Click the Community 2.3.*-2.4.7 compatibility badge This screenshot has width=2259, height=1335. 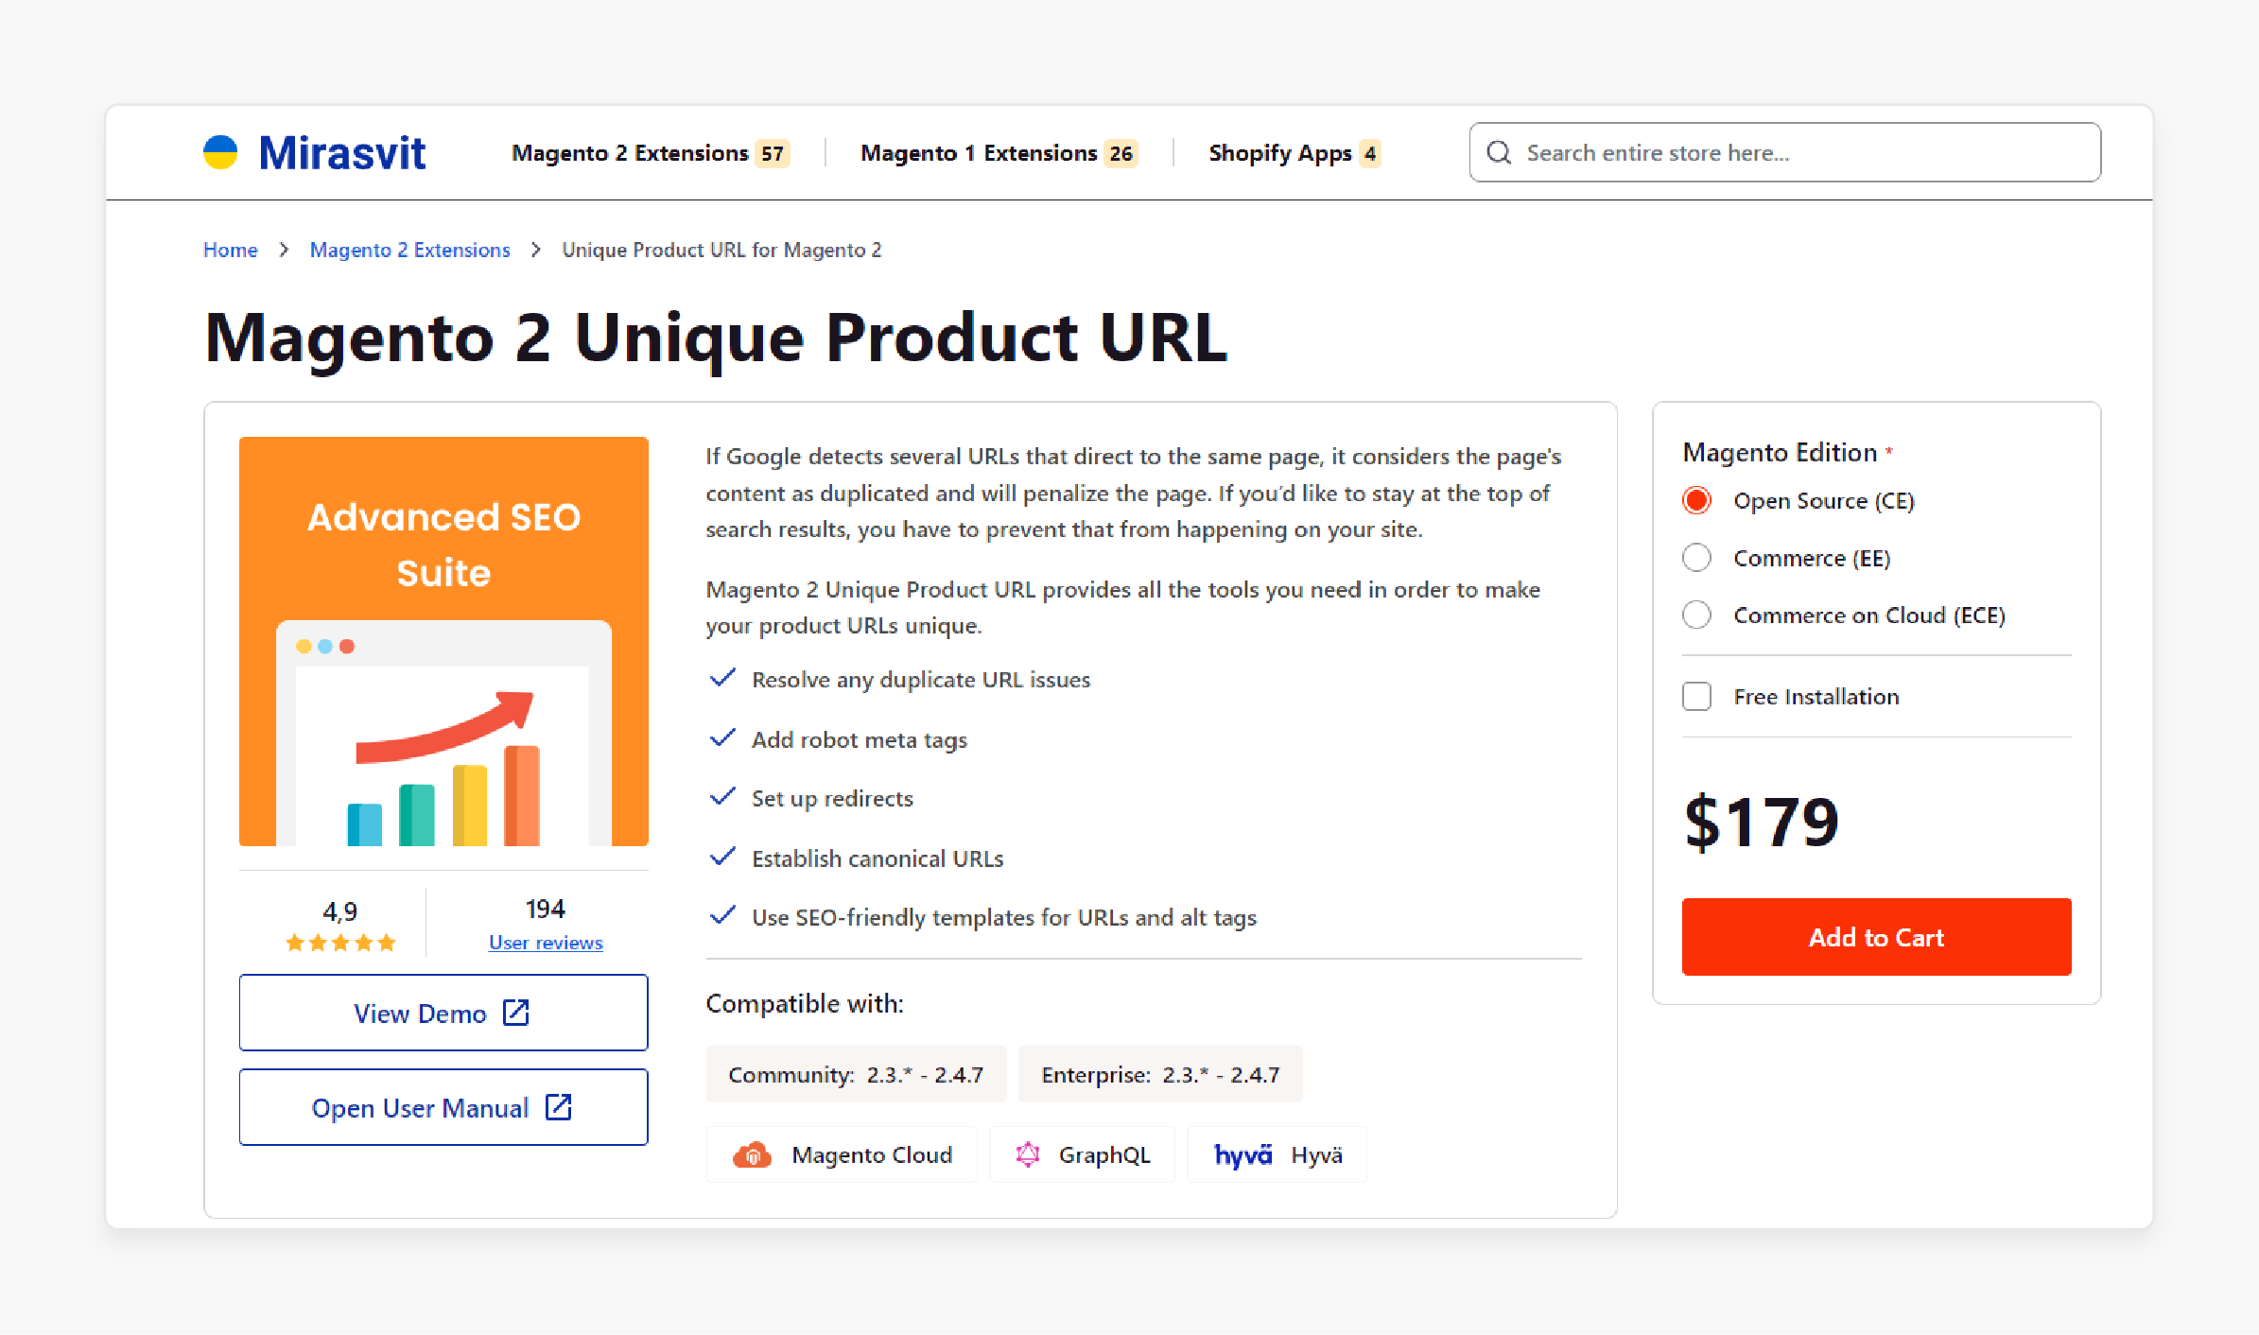(x=855, y=1074)
